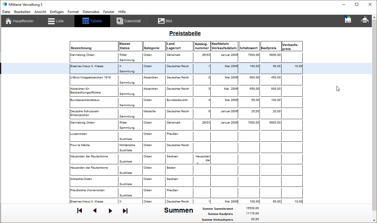The height and width of the screenshot is (223, 377).
Task: Select the U-Boot Kriegsabzeichen 1918 row
Action: point(90,78)
